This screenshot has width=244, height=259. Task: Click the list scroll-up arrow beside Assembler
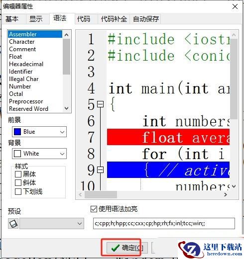click(67, 35)
